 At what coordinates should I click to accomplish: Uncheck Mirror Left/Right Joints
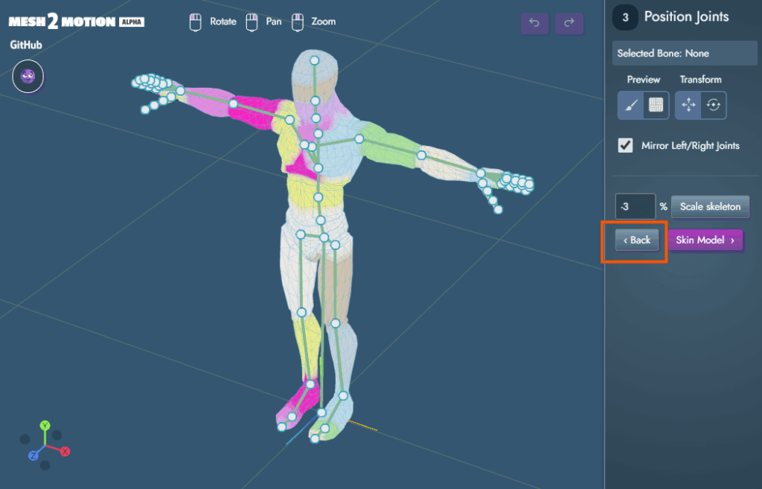[x=625, y=145]
